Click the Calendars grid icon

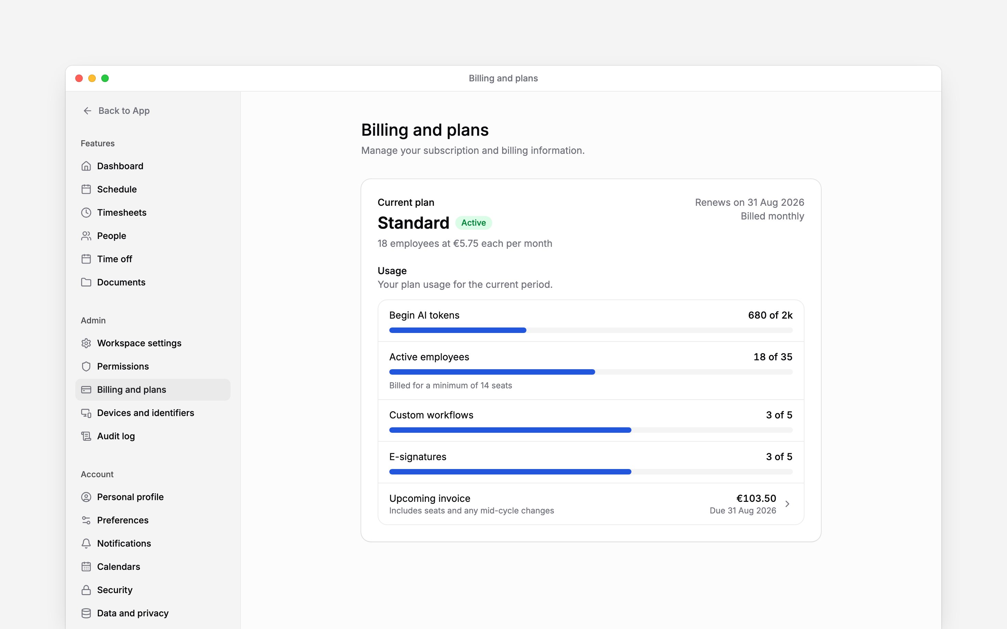(x=86, y=567)
